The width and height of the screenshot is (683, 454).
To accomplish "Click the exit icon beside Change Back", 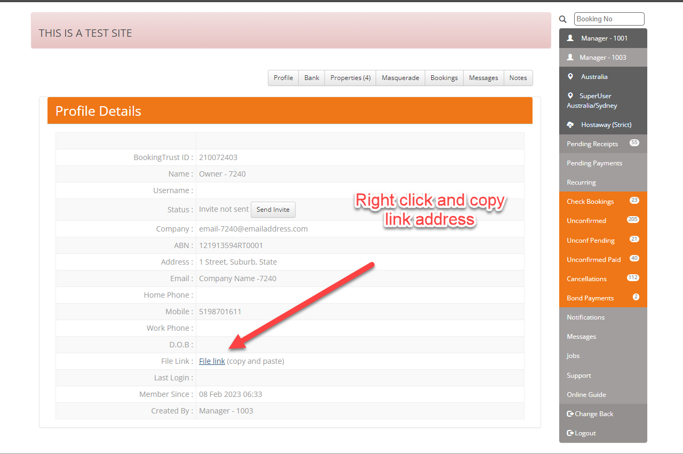I will [x=570, y=414].
